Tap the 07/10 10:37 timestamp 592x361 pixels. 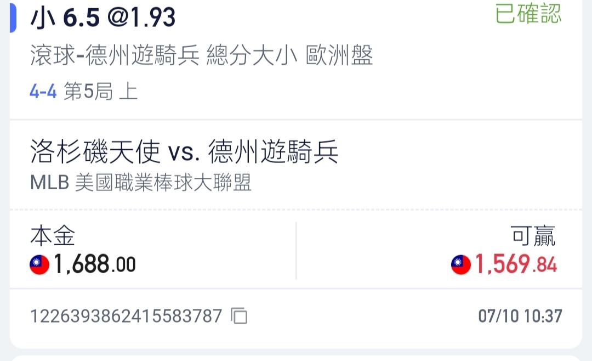[x=520, y=316]
